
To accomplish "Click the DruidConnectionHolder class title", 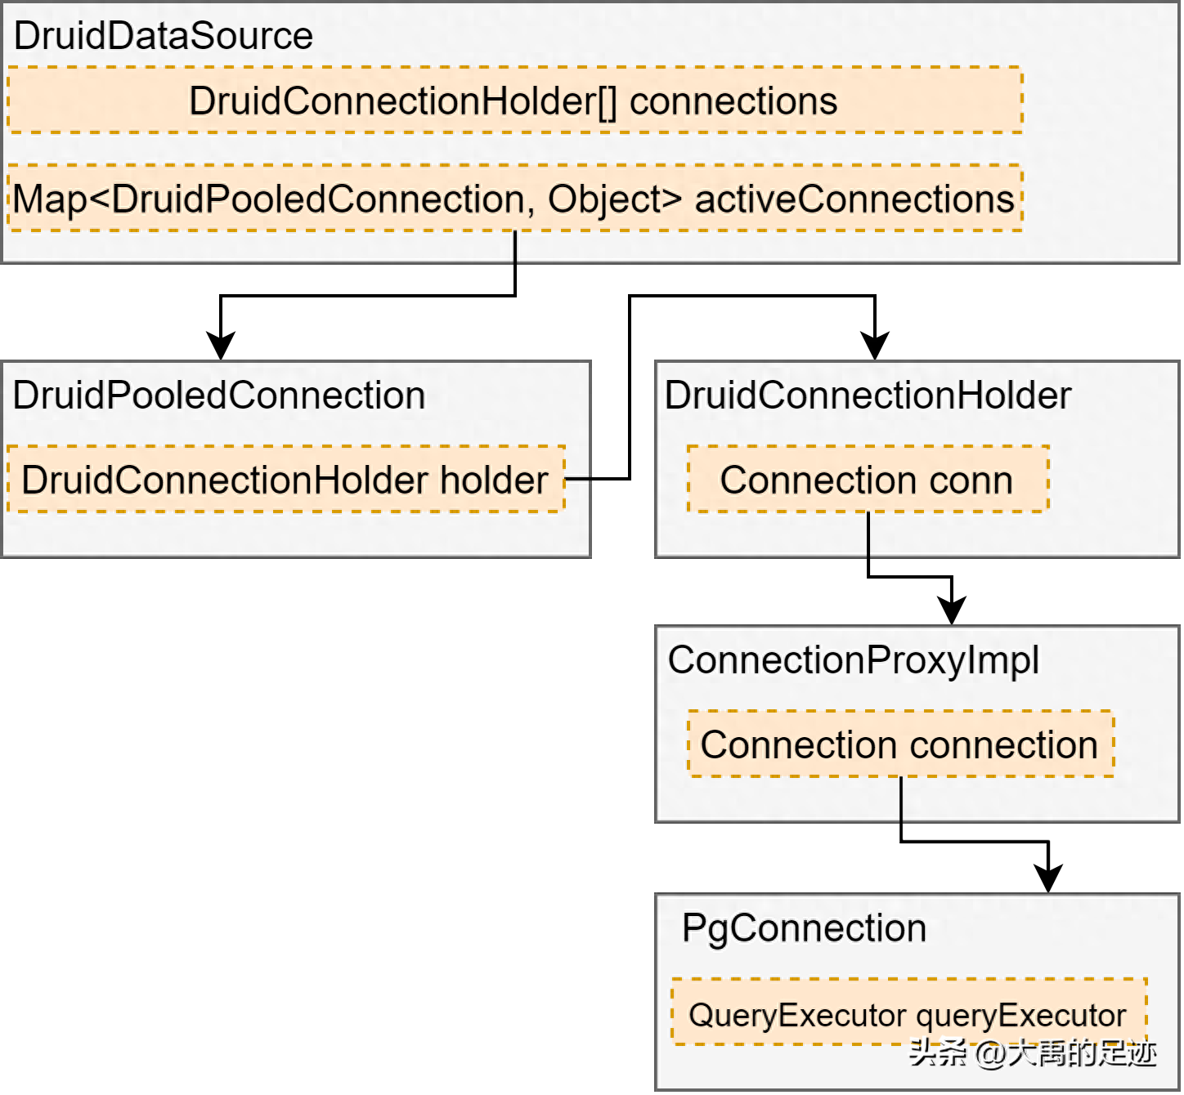I will pyautogui.click(x=868, y=396).
